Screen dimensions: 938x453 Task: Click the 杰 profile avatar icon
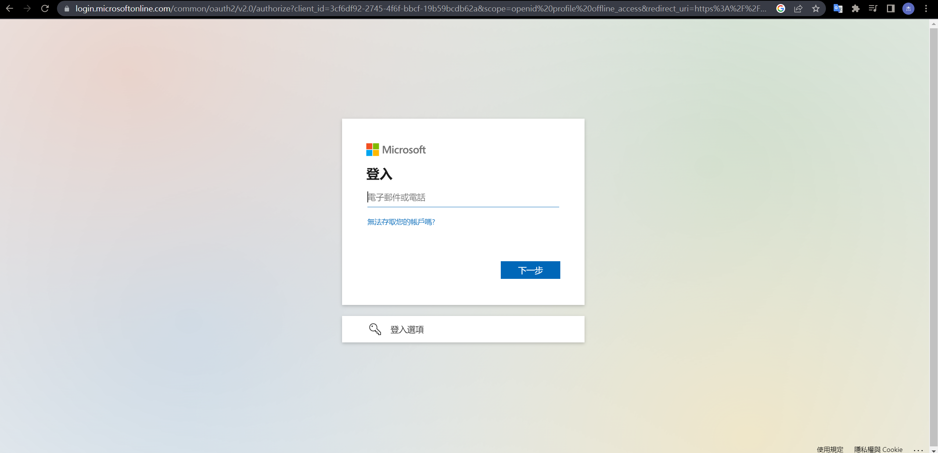point(909,8)
